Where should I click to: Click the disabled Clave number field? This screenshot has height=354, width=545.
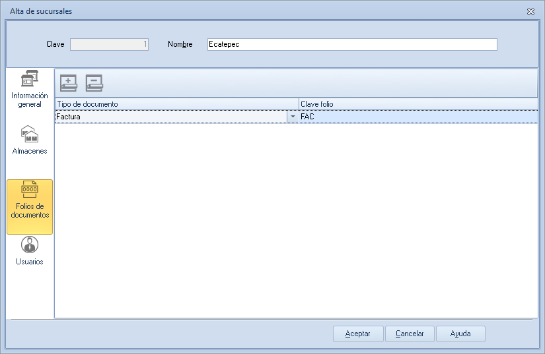109,44
